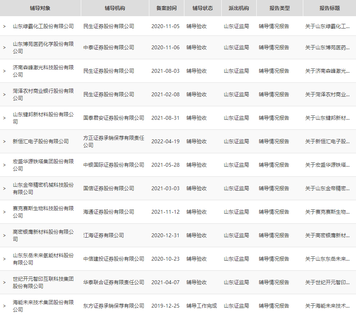
Task: Select 华泰联合证券有限责任公司 cell
Action: click(114, 283)
